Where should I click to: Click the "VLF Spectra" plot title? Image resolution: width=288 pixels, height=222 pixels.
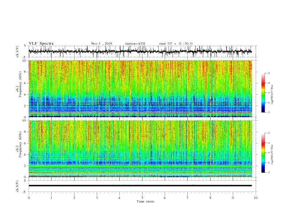[41, 44]
